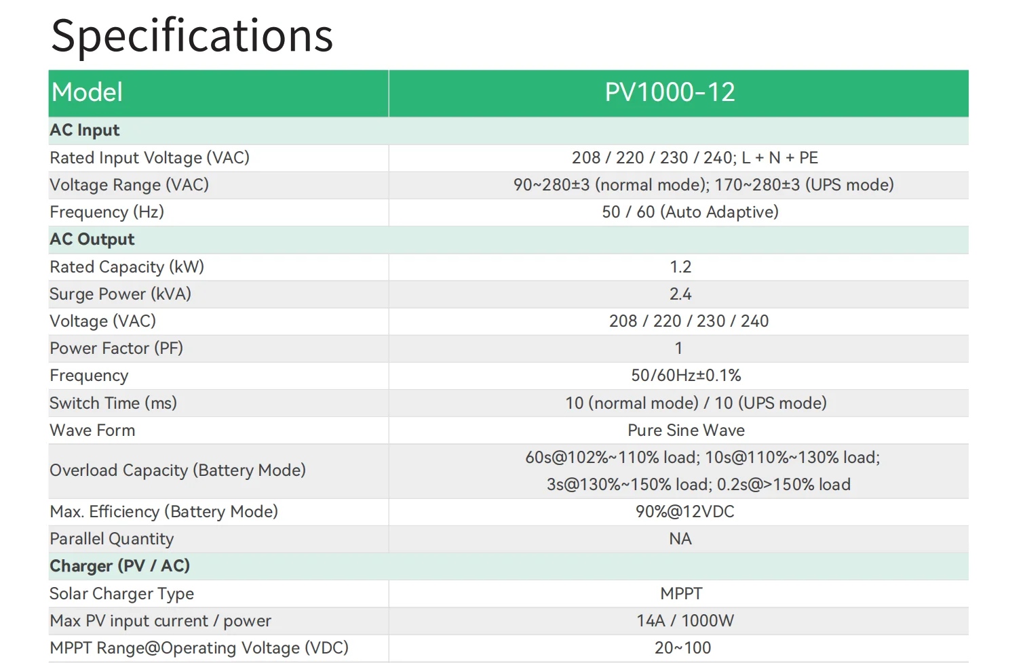Click the Model header cell
Image resolution: width=1025 pixels, height=663 pixels.
(x=88, y=93)
